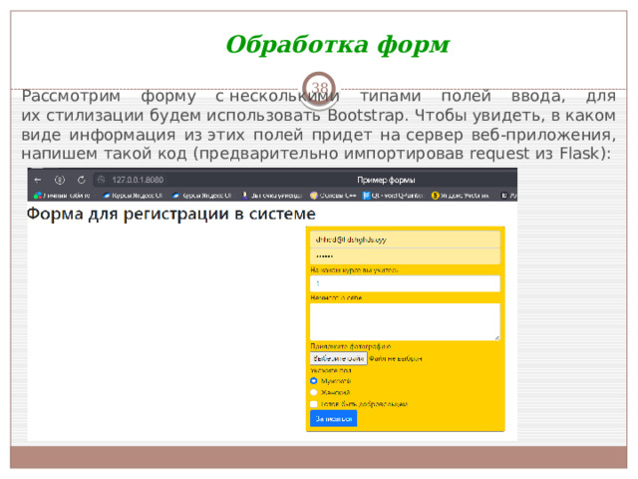Open the bookmark with the person icon
The height and width of the screenshot is (479, 638).
(x=271, y=196)
